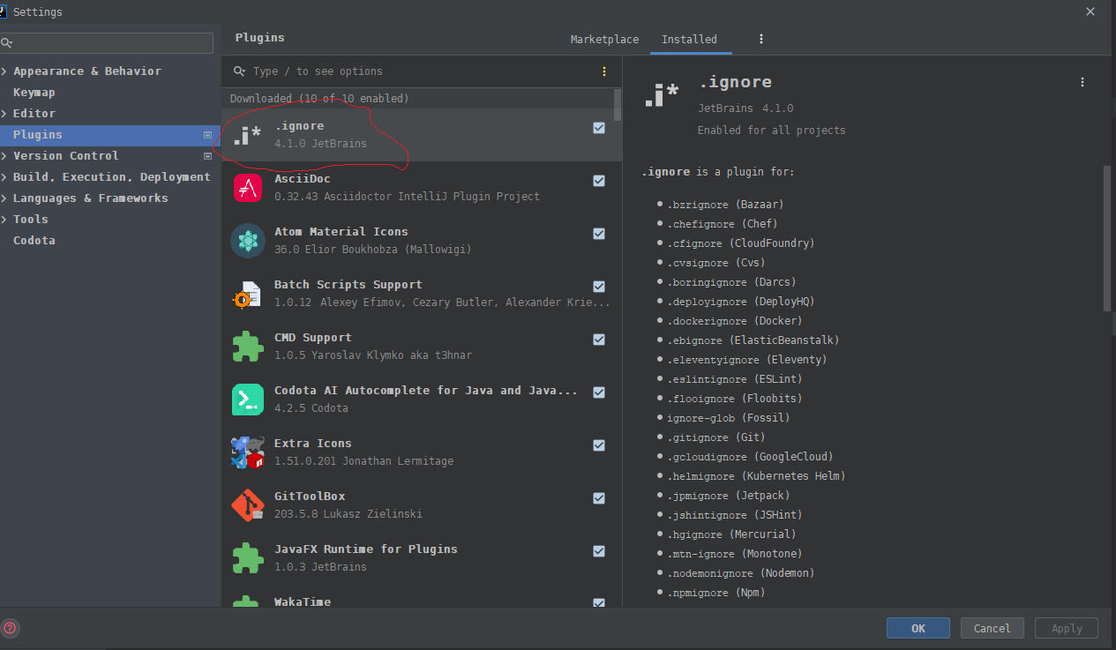Expand Appearance & Behavior settings section

[x=4, y=71]
